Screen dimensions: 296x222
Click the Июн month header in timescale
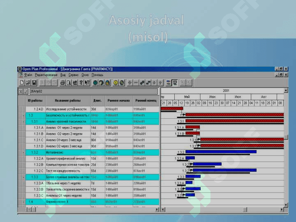(x=213, y=97)
